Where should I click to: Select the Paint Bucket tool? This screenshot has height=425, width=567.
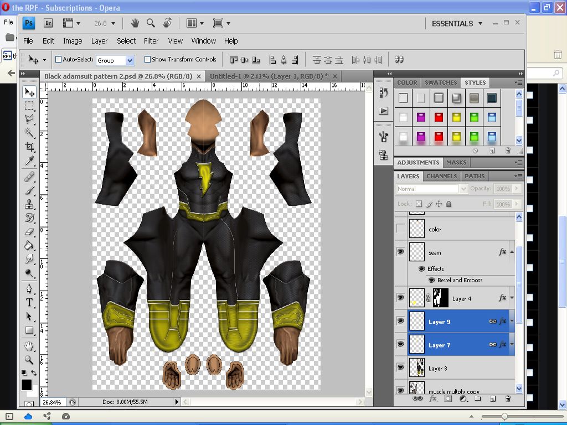(29, 245)
